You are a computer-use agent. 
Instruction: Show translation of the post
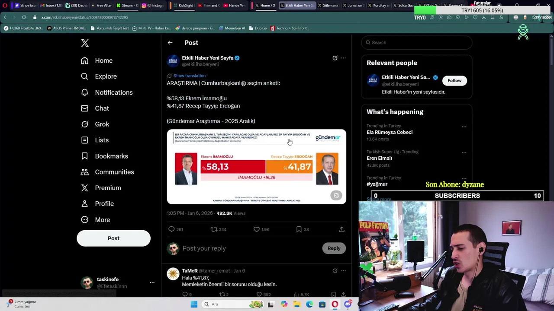tap(189, 76)
